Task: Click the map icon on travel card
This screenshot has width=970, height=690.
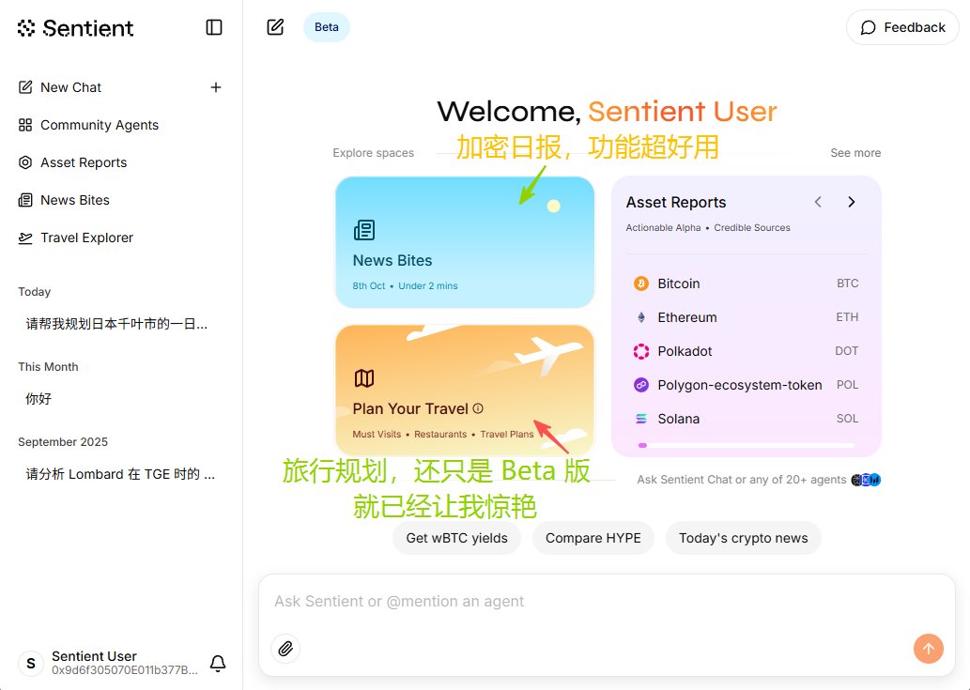Action: [364, 377]
